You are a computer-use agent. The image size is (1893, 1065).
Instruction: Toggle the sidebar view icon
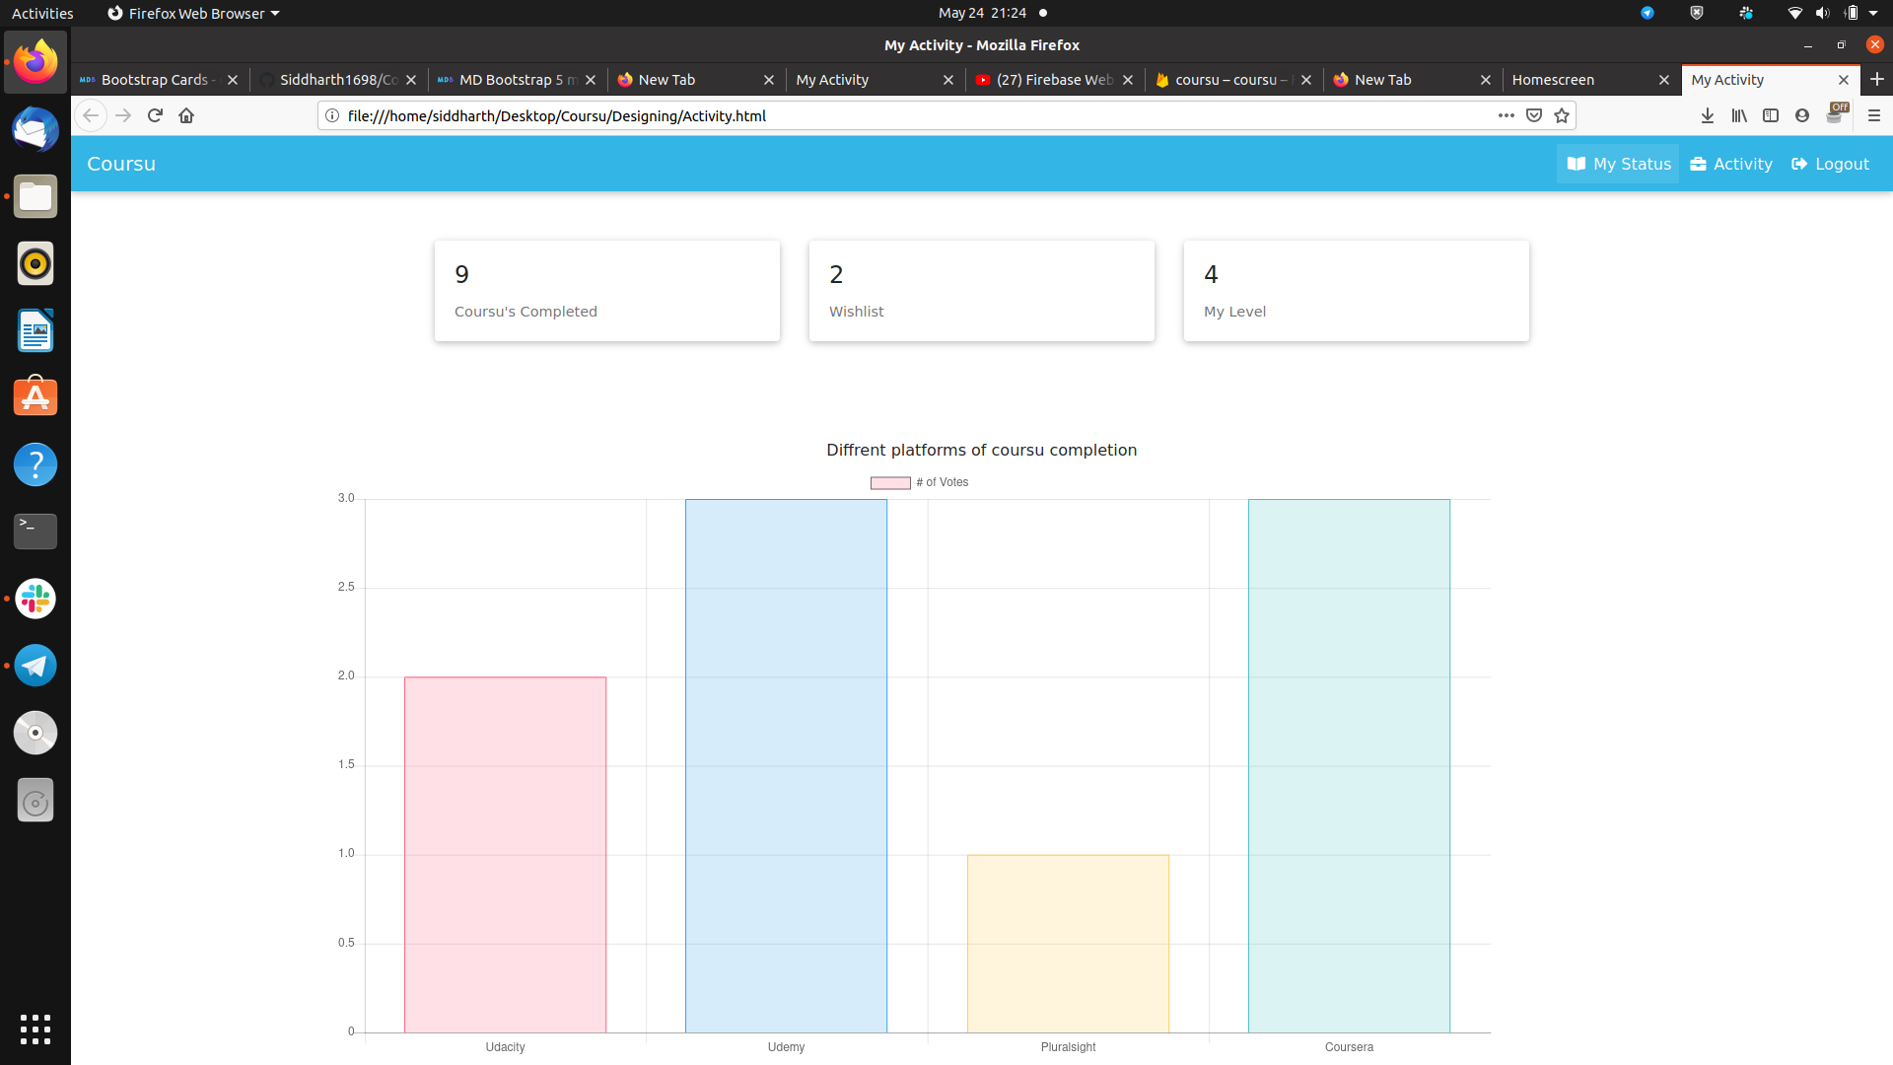click(x=1771, y=115)
